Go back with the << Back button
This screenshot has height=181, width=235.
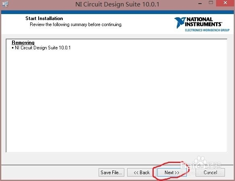tap(142, 172)
